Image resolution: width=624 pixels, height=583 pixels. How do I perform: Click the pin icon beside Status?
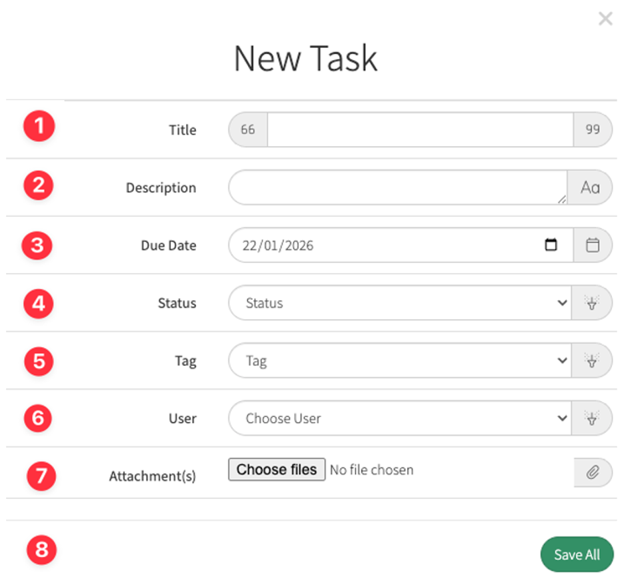[592, 303]
